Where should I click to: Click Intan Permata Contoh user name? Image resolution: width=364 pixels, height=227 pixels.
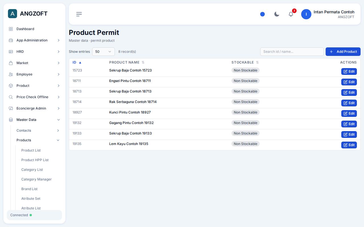[x=334, y=12]
